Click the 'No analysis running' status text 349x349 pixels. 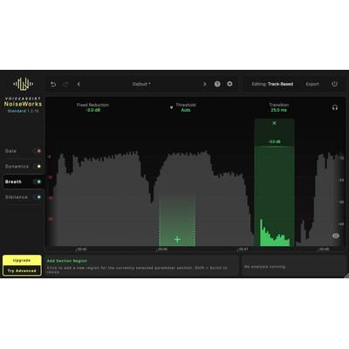[x=265, y=267]
